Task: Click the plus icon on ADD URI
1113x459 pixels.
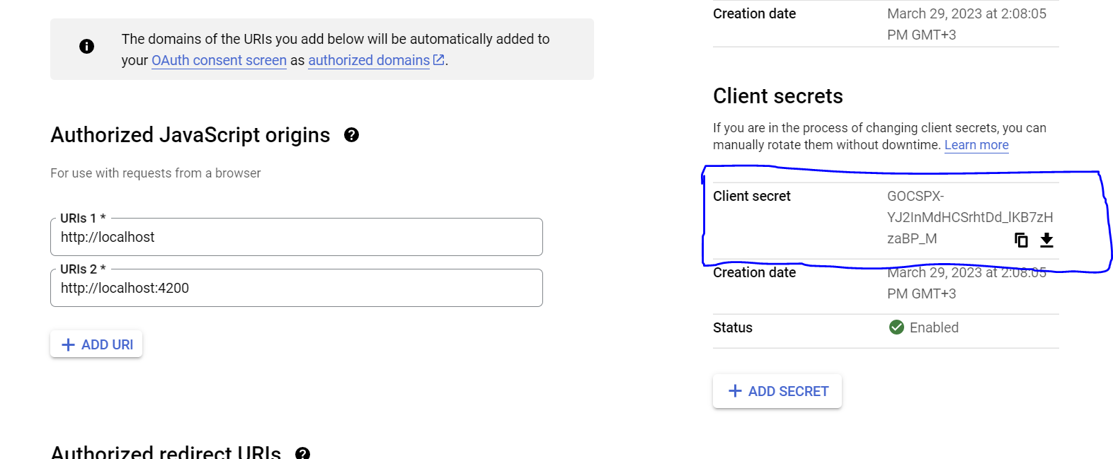Action: (69, 344)
